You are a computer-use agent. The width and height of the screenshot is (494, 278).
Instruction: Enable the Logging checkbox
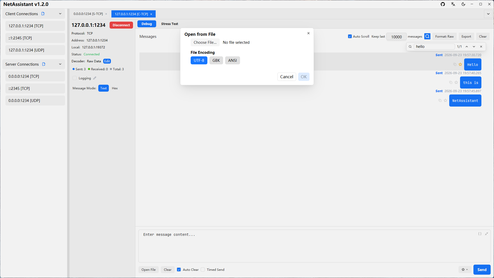tap(75, 78)
